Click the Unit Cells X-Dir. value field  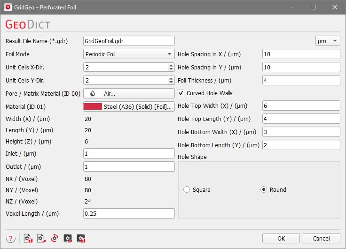point(126,67)
